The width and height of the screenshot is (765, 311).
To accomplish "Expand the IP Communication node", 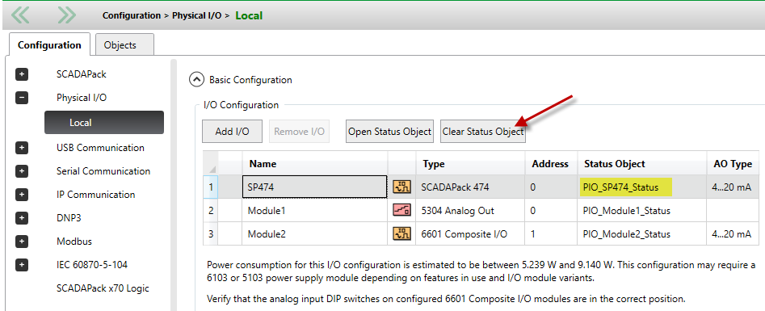I will [22, 195].
